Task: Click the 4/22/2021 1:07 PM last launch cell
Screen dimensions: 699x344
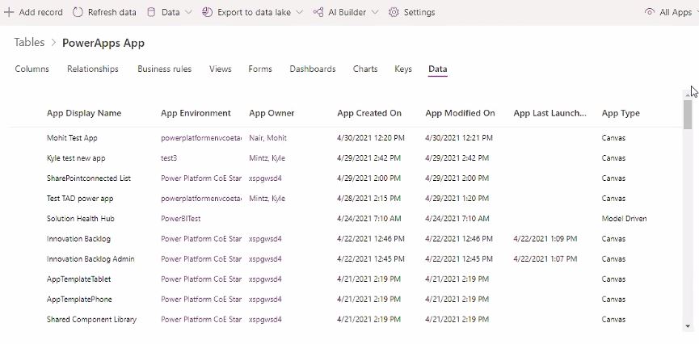Action: pos(545,259)
